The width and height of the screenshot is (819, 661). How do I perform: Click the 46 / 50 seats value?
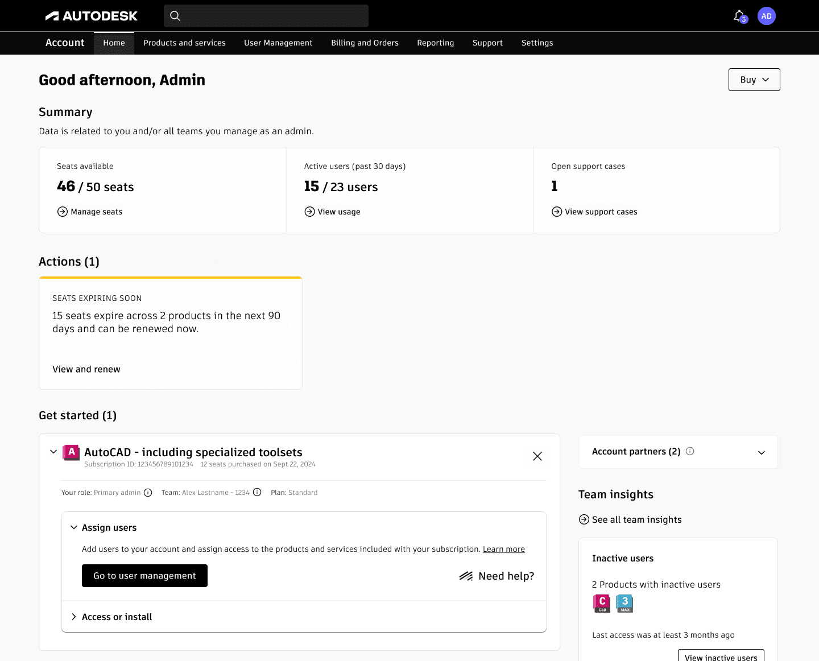[x=96, y=187]
